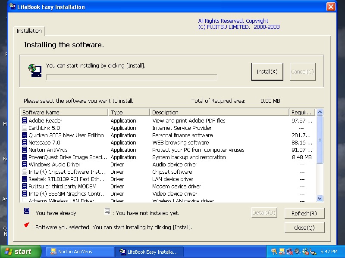The image size is (345, 258).
Task: Sort list by Description column header
Action: point(220,113)
